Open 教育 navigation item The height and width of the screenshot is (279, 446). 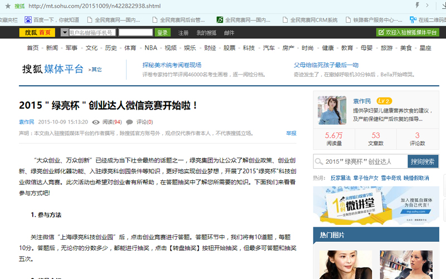(x=347, y=48)
